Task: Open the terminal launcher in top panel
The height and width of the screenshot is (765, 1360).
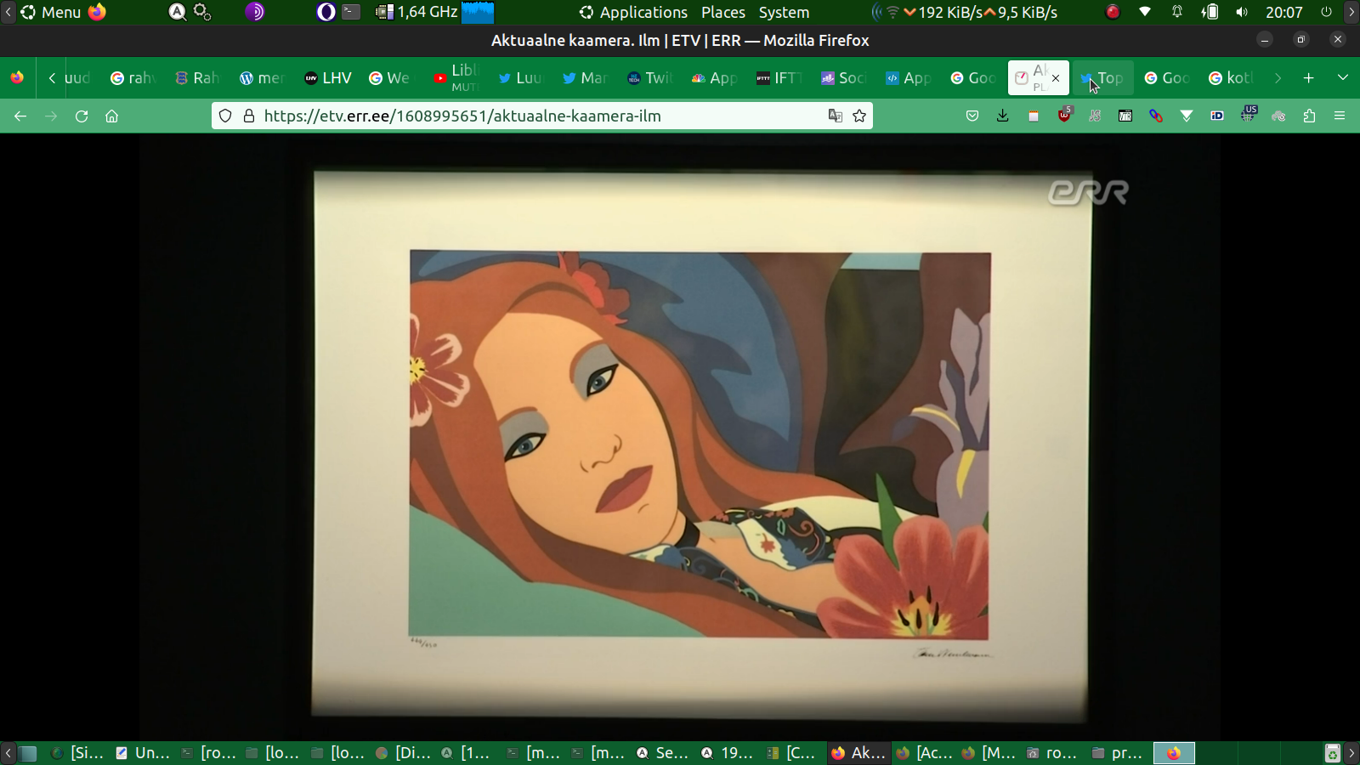Action: tap(351, 12)
